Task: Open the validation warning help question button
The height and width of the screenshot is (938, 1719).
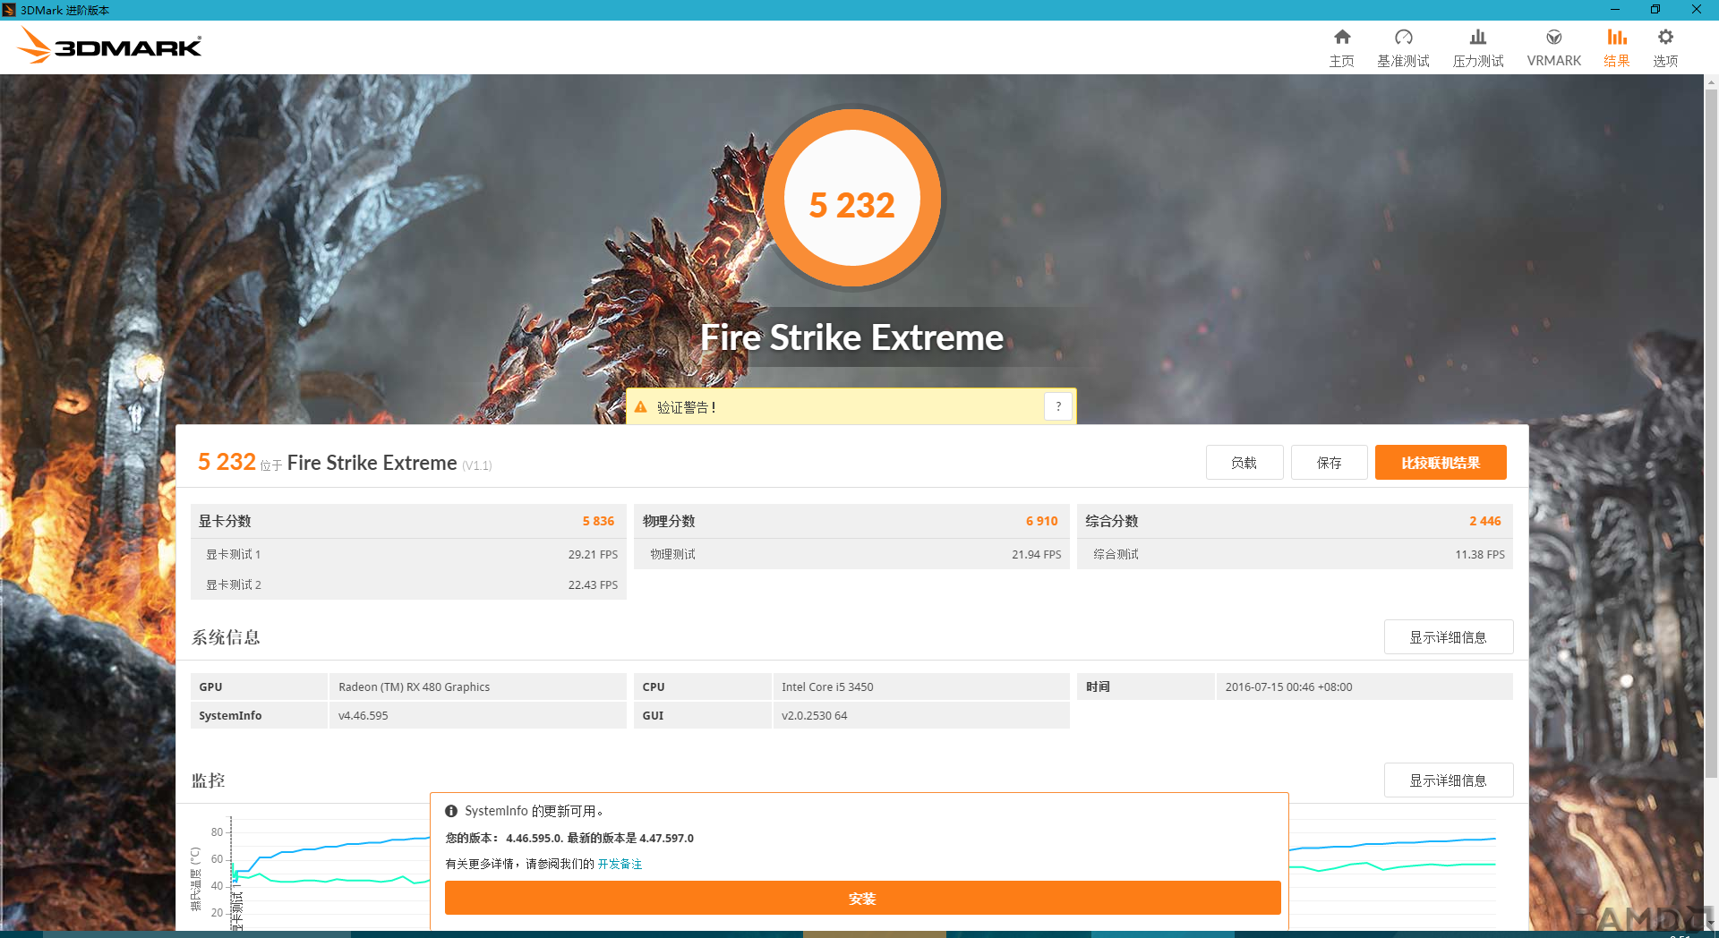Action: point(1058,406)
